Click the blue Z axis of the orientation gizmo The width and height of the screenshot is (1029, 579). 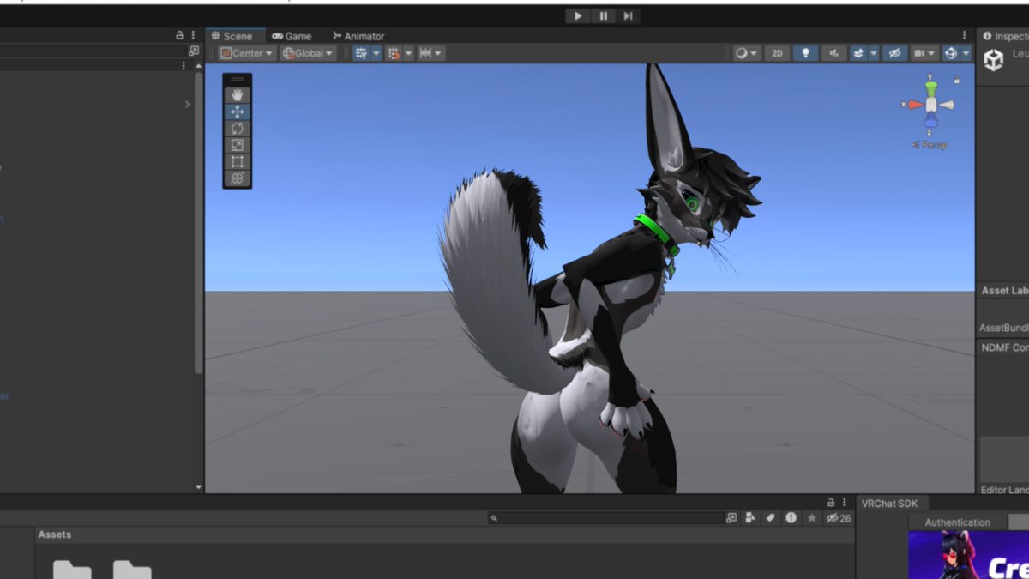tap(931, 121)
